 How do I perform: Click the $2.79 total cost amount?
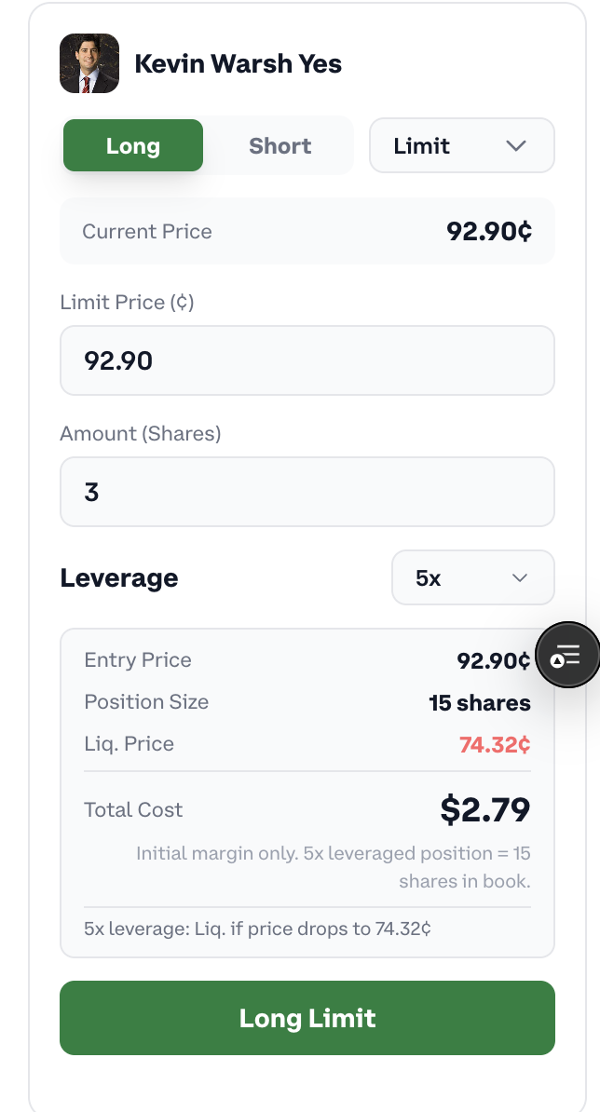click(x=485, y=809)
